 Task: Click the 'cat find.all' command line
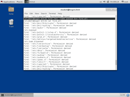click(x=42, y=21)
